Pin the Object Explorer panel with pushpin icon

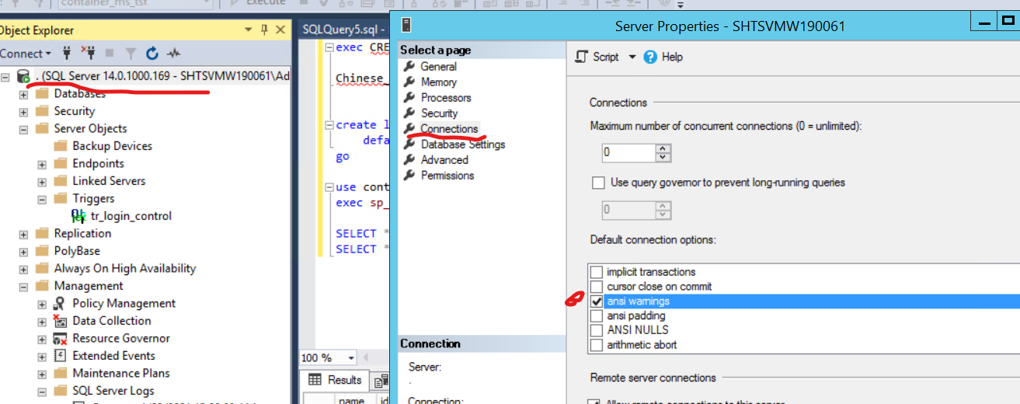[265, 30]
